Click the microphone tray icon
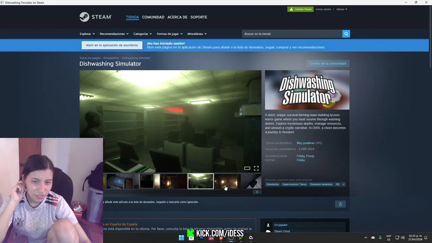Image resolution: width=432 pixels, height=243 pixels. tap(380, 238)
